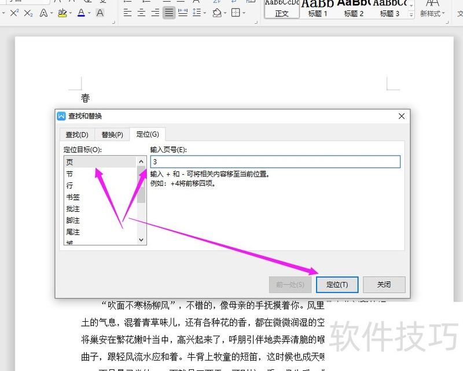Click the target list scroll-up arrow
Viewport: 463px width, 371px height.
pyautogui.click(x=141, y=161)
